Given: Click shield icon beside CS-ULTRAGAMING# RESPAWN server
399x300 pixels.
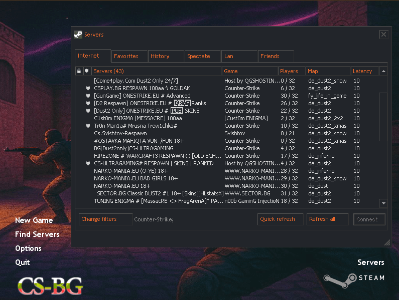Looking at the screenshot, I should pyautogui.click(x=88, y=163).
